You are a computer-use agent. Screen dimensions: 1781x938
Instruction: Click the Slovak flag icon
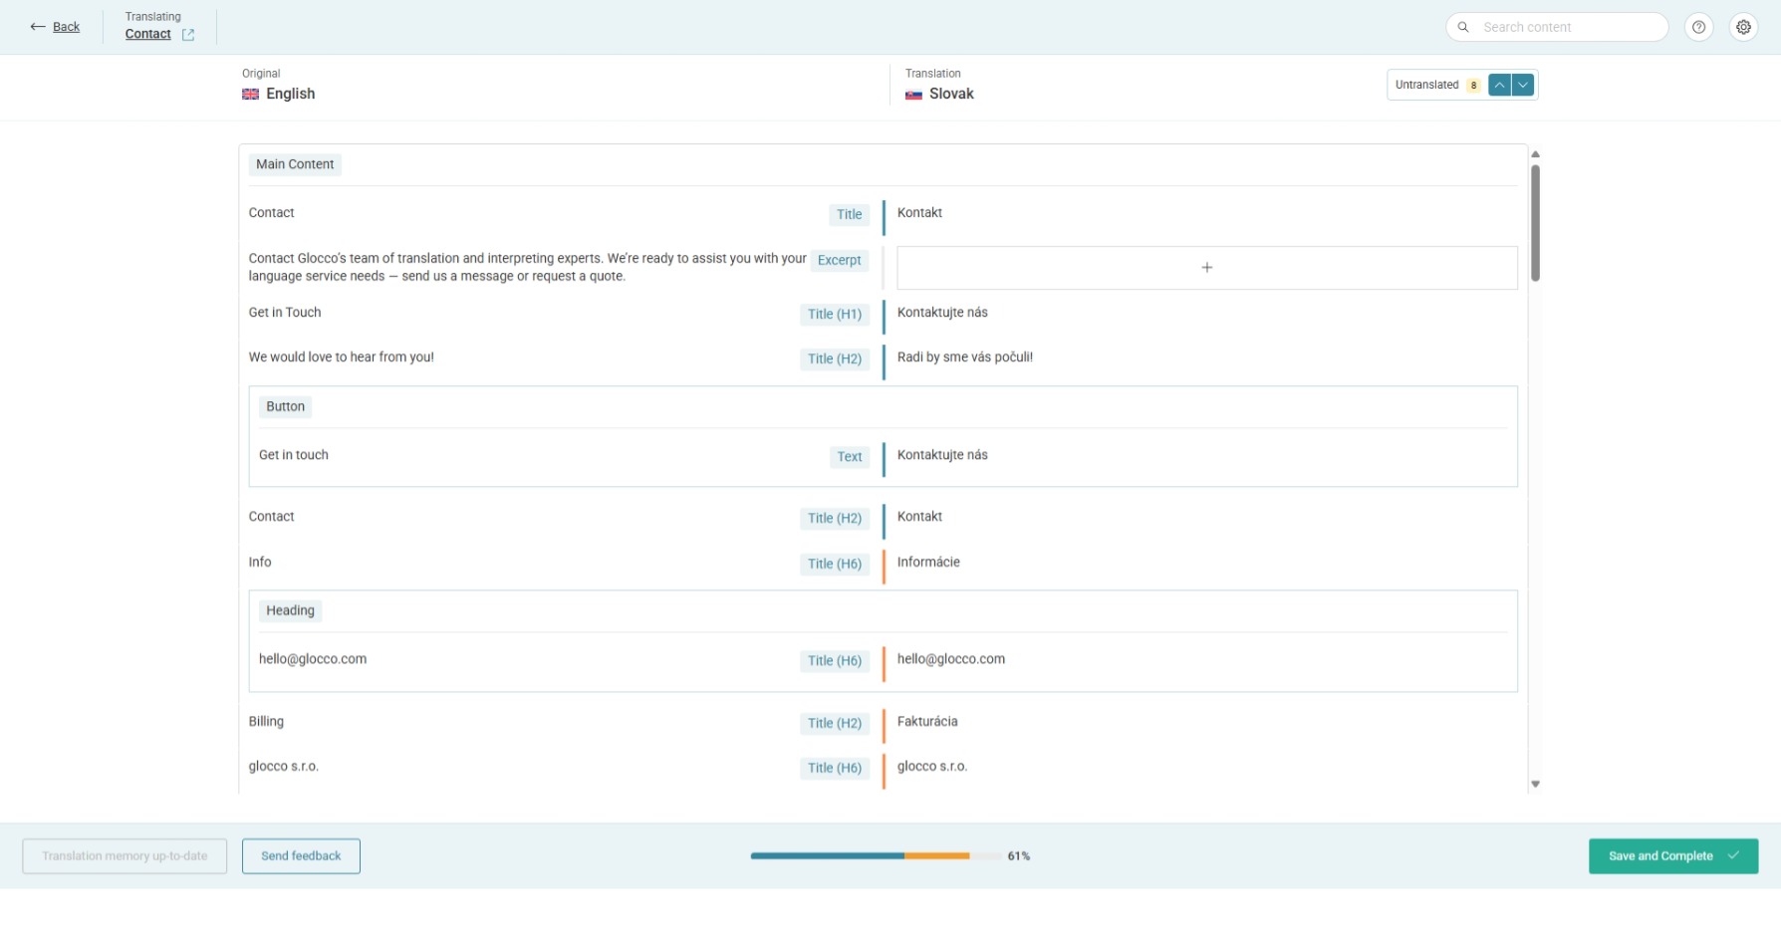coord(913,95)
